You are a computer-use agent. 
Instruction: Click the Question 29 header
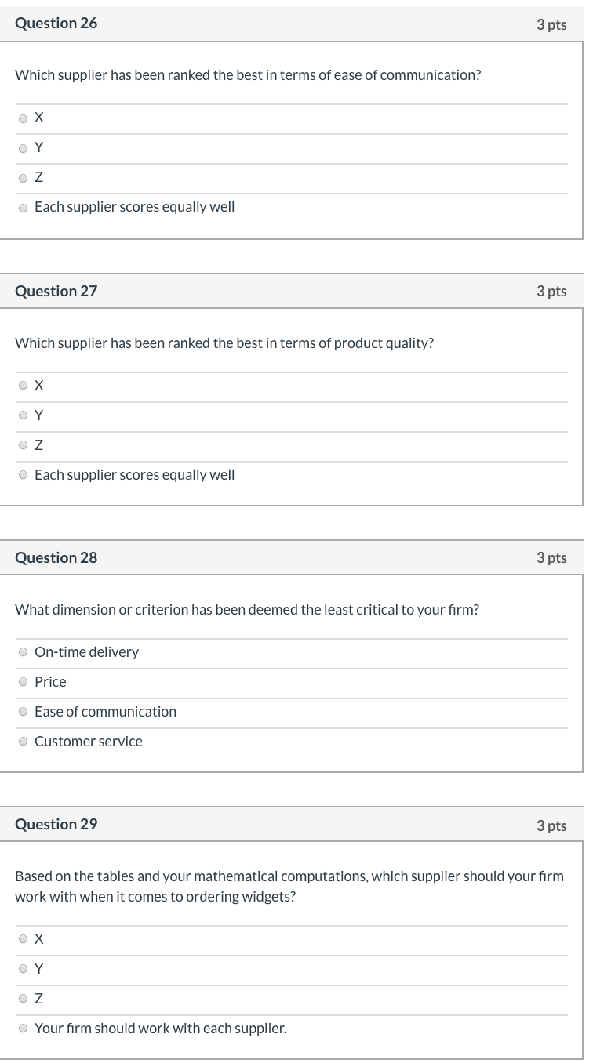click(56, 824)
